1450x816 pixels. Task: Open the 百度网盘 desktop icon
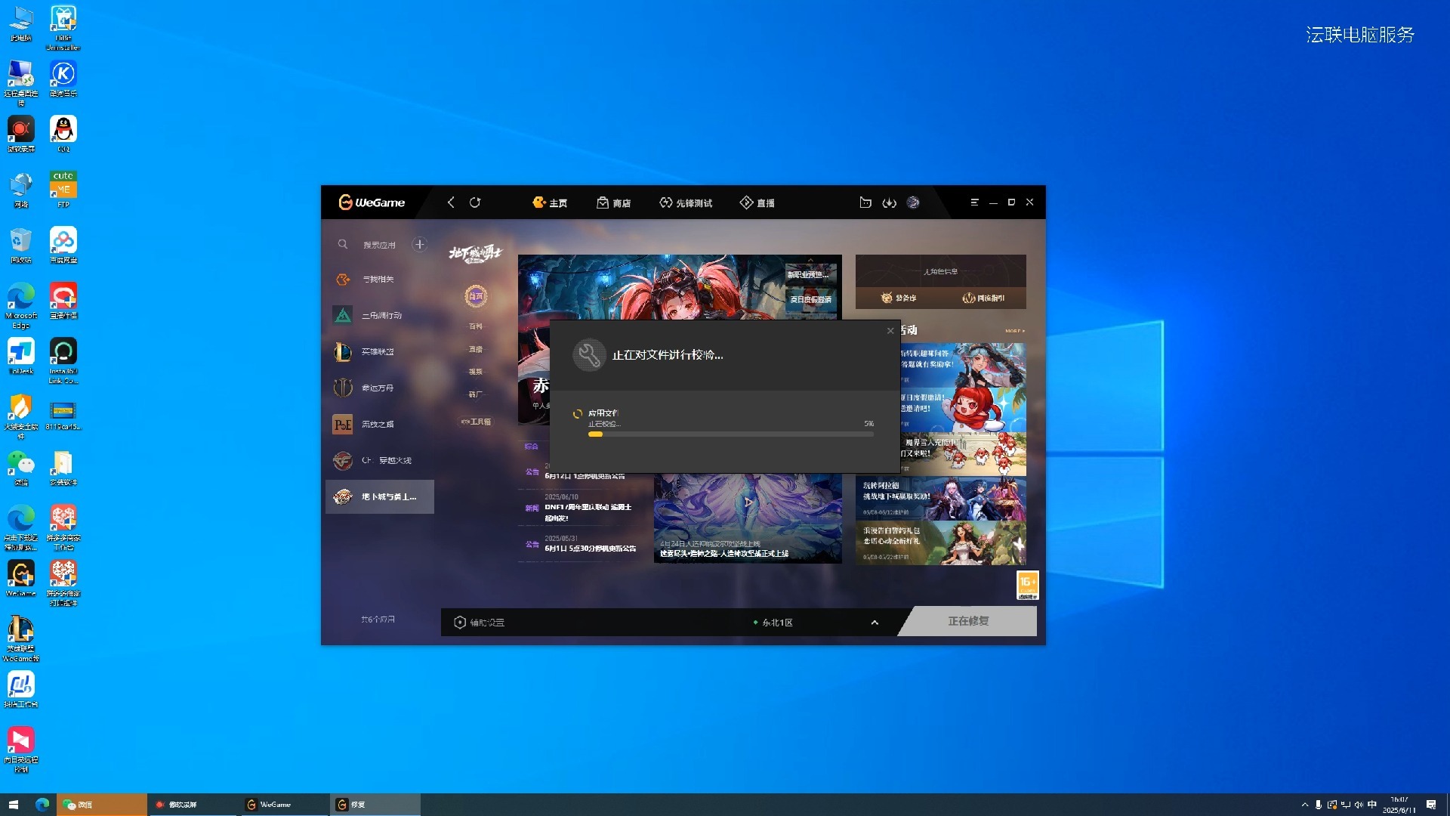(63, 246)
